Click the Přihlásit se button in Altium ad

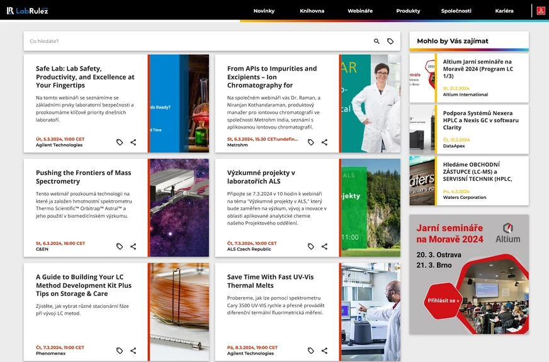pyautogui.click(x=443, y=301)
